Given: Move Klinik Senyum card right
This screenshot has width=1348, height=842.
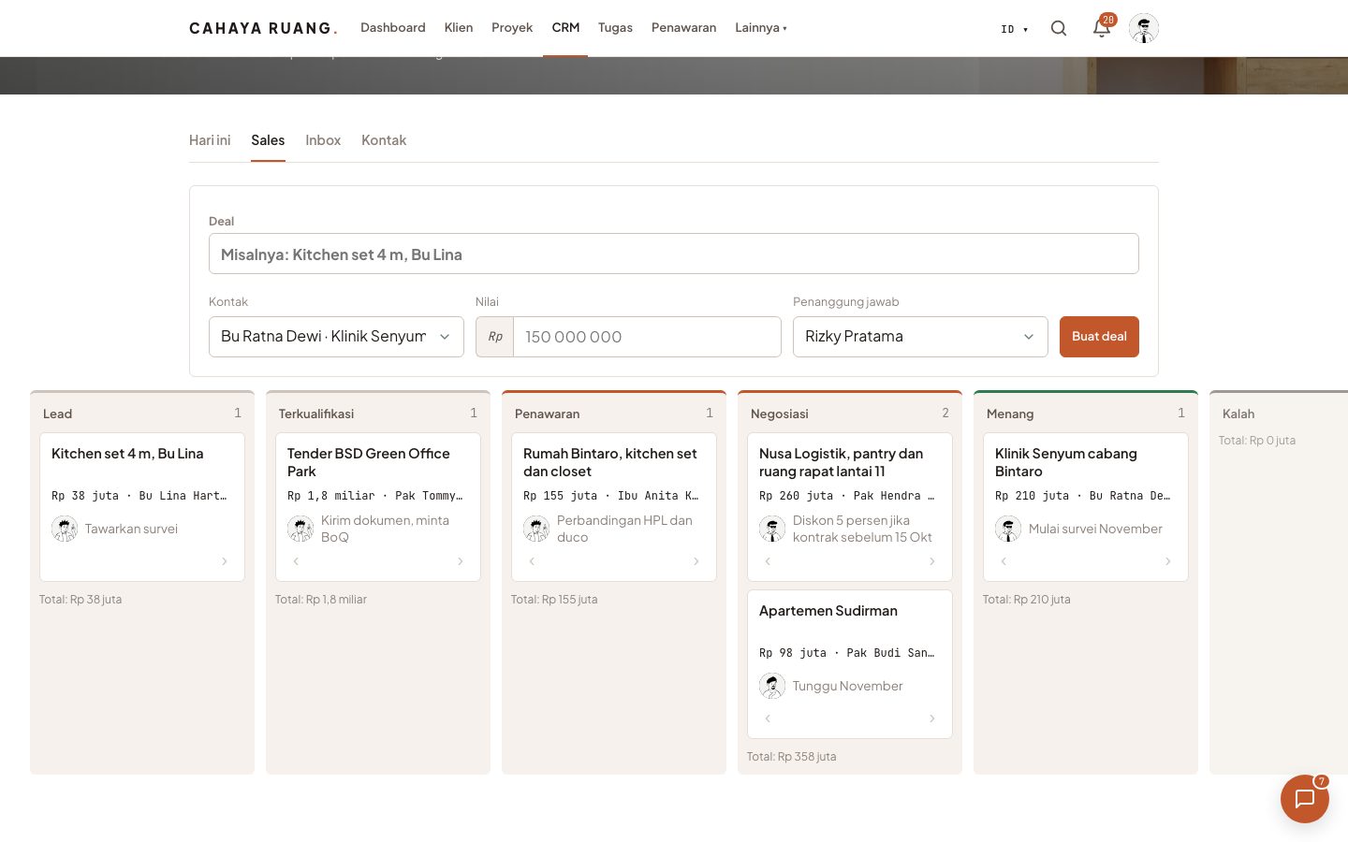Looking at the screenshot, I should pos(1168,561).
